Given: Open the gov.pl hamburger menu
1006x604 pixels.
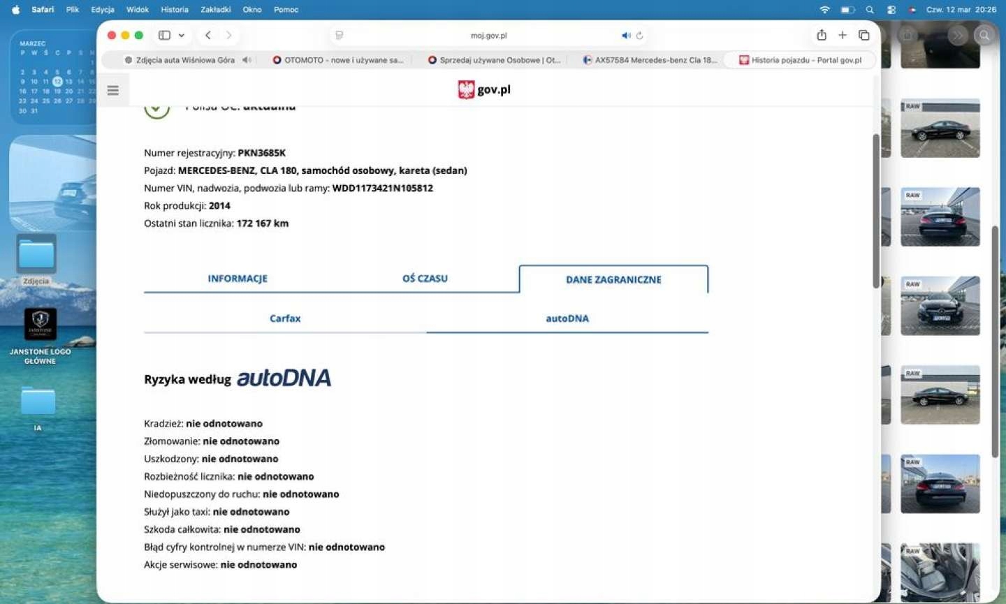Looking at the screenshot, I should tap(113, 90).
